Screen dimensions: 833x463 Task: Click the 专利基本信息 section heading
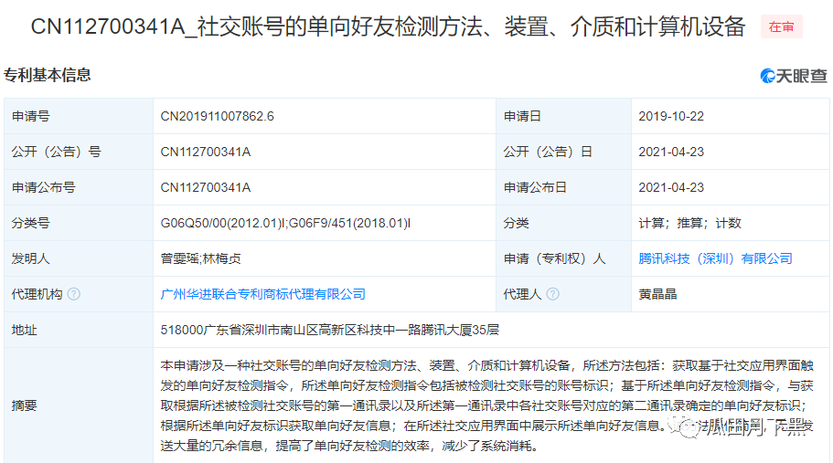coord(48,75)
